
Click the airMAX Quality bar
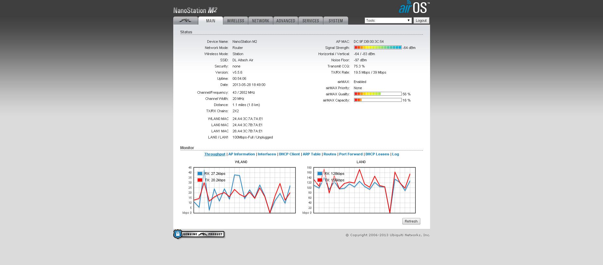[378, 94]
